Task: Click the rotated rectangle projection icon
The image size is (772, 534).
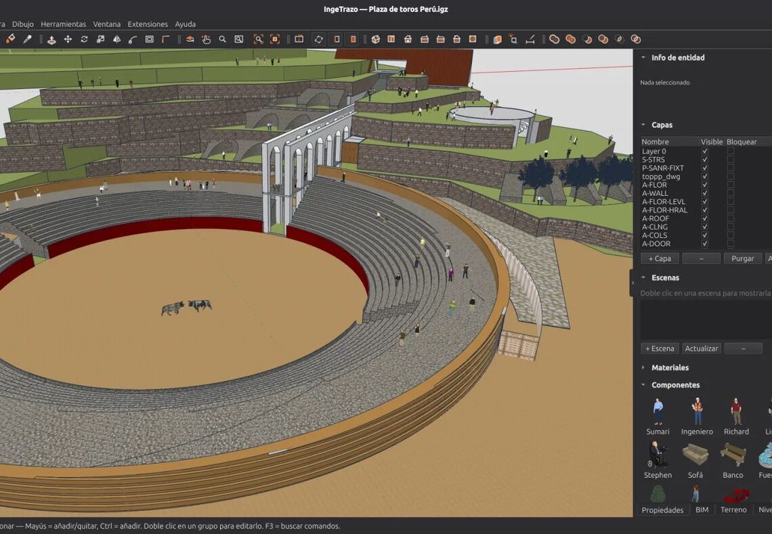Action: (x=318, y=39)
